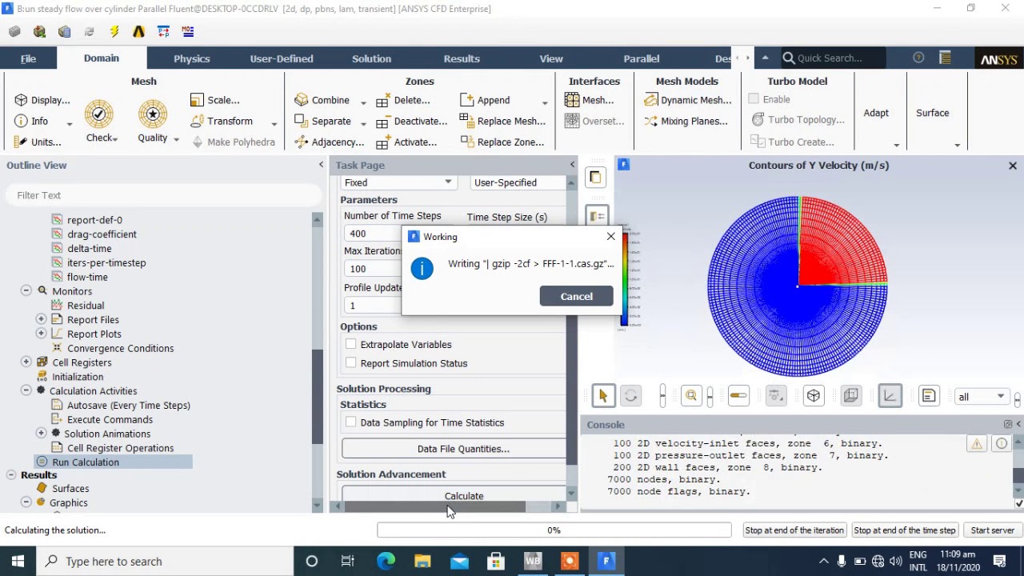Open the Physics ribbon tab
This screenshot has width=1024, height=576.
click(192, 58)
